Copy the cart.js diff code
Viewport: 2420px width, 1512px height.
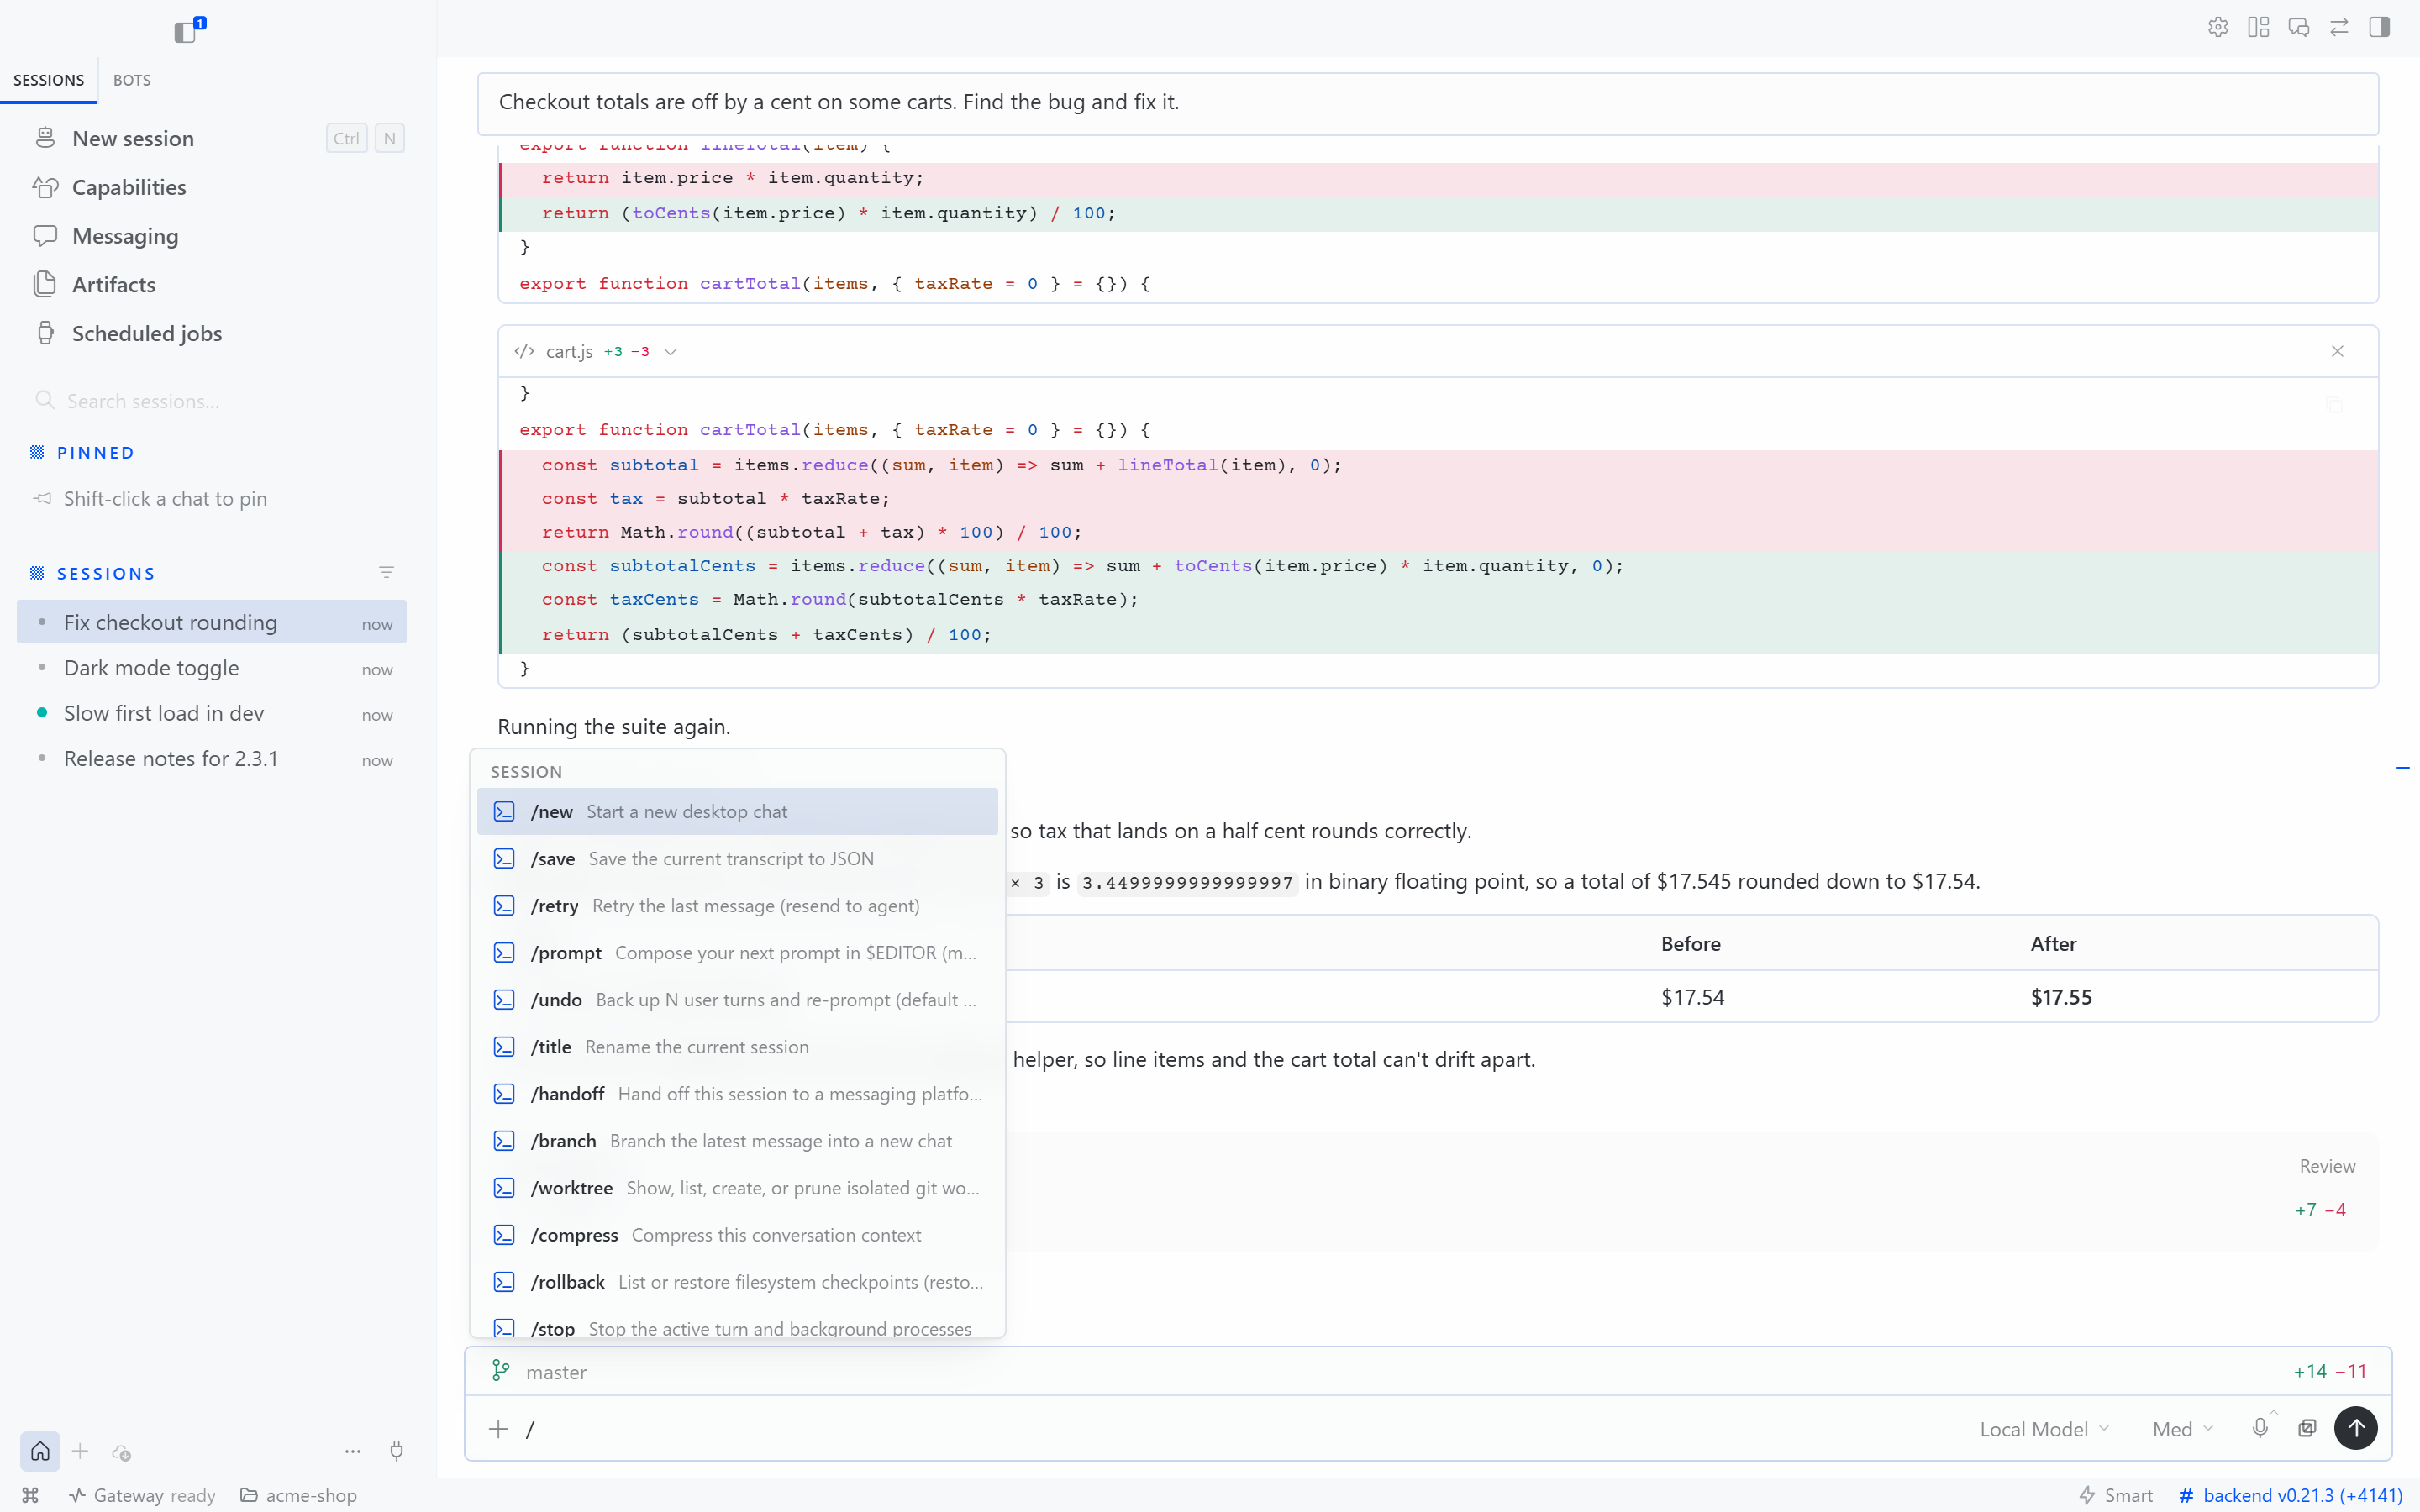coord(2334,405)
